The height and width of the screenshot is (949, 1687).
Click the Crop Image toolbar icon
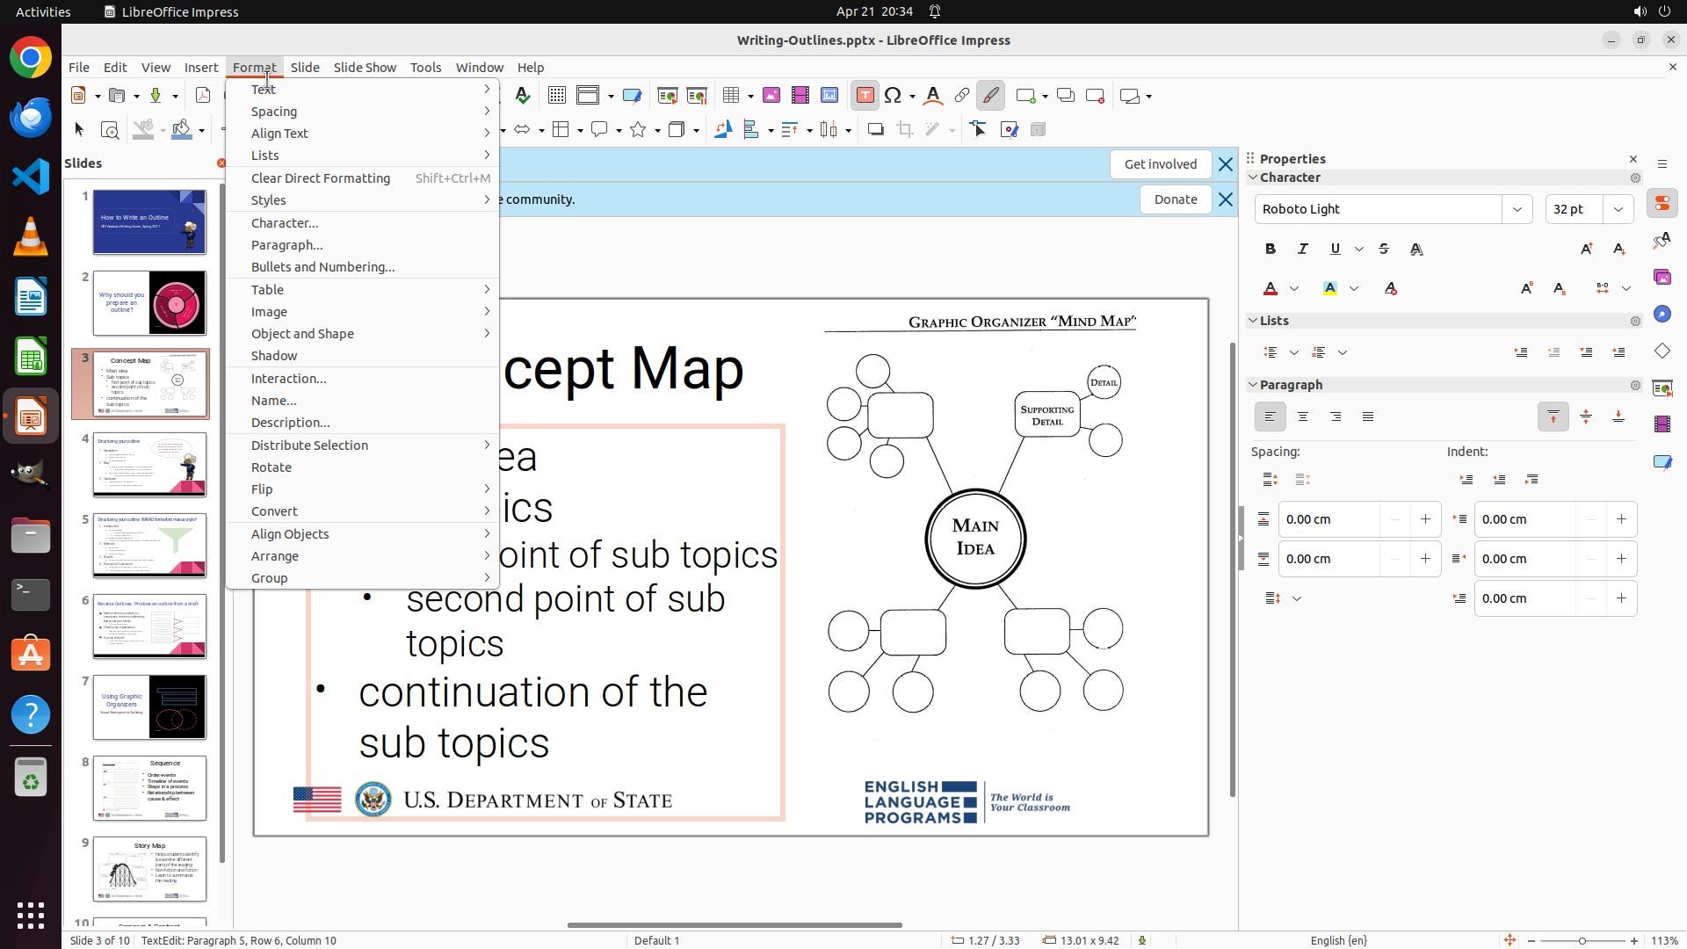[x=904, y=130]
